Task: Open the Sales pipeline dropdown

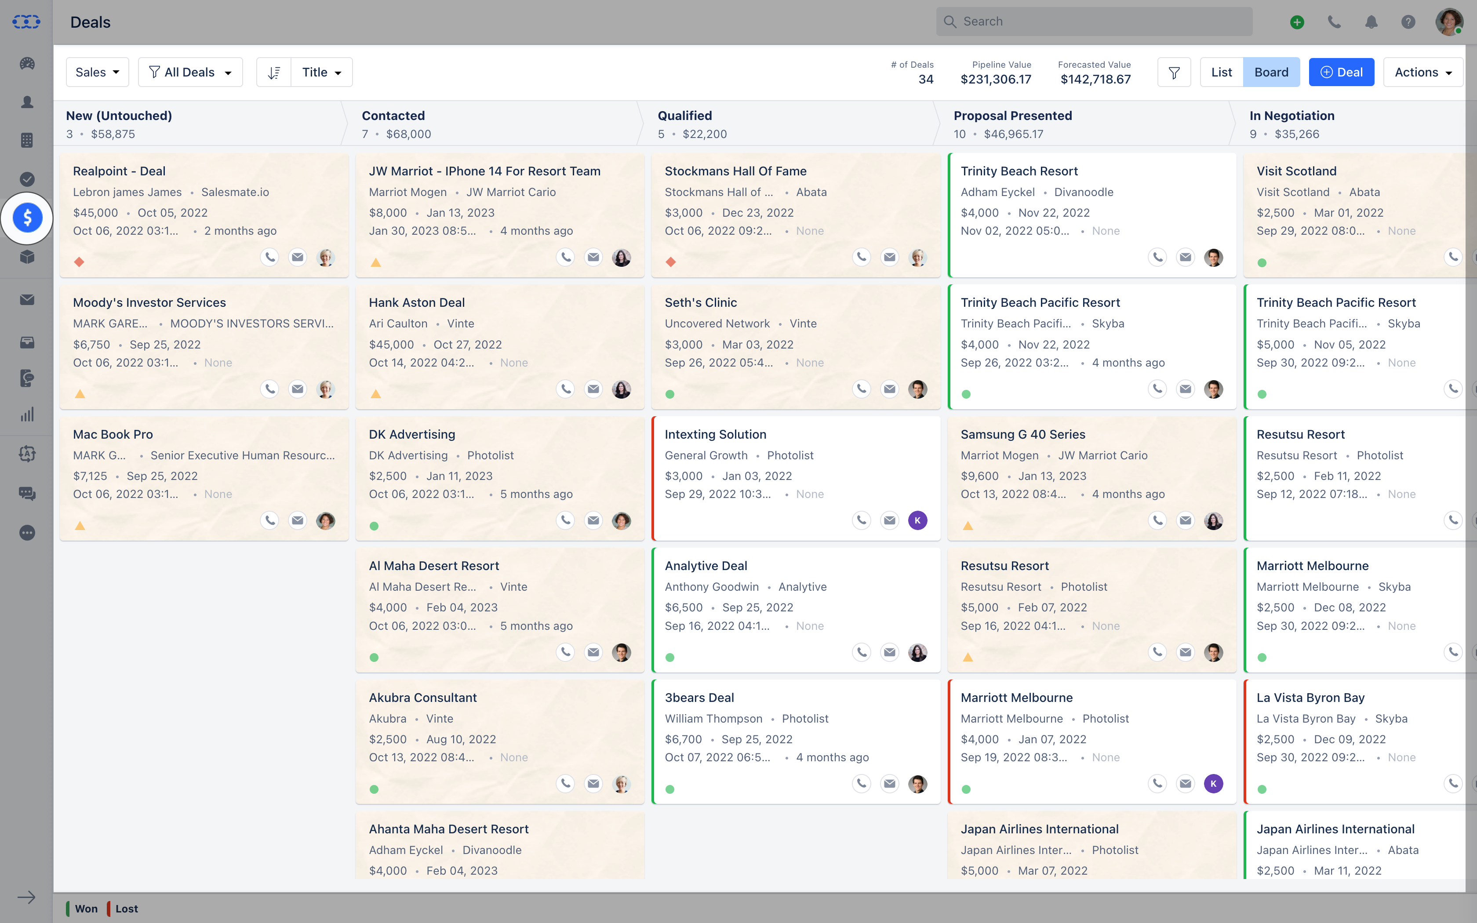Action: click(98, 72)
